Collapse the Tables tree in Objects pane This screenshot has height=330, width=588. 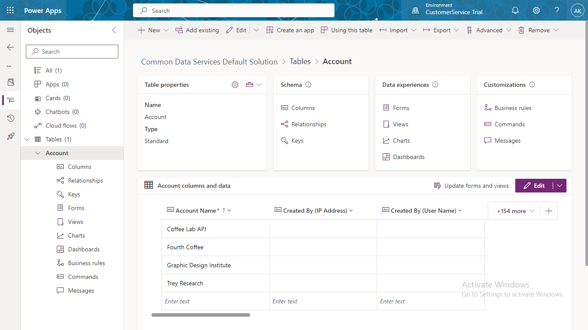(27, 139)
